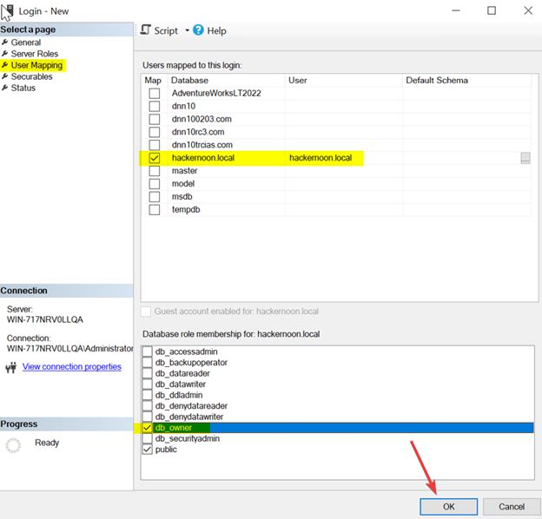Check the db_backupoperator role
Image resolution: width=542 pixels, height=519 pixels.
148,362
